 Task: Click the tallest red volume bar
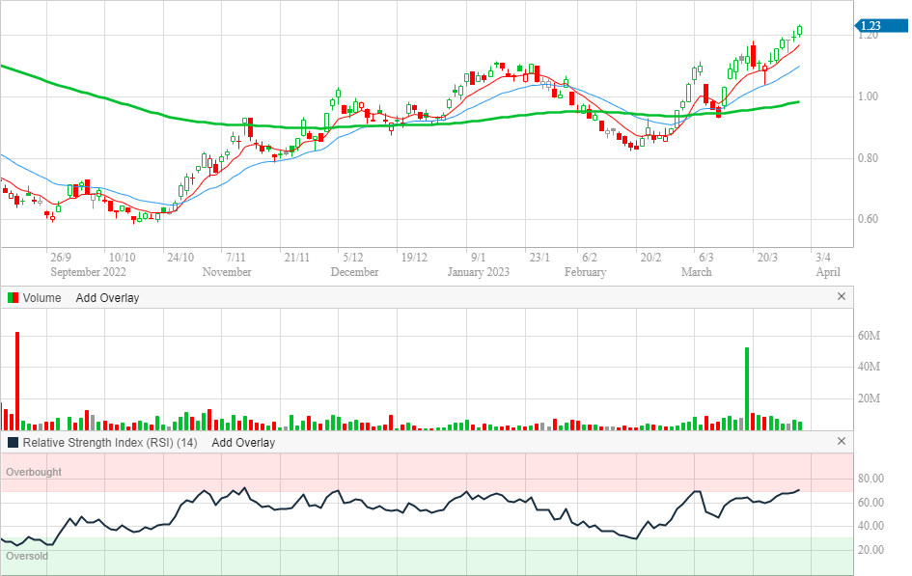(17, 380)
